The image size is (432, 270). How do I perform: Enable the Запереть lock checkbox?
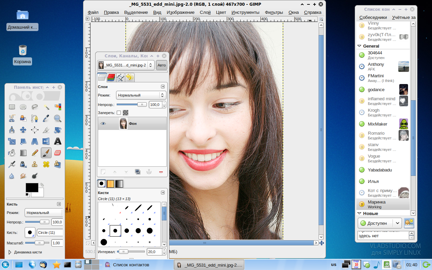(119, 113)
